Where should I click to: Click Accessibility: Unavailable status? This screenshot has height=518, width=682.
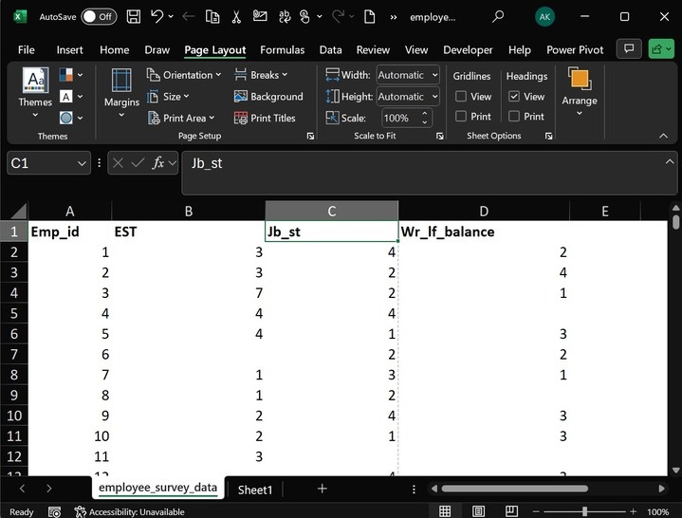coord(129,512)
